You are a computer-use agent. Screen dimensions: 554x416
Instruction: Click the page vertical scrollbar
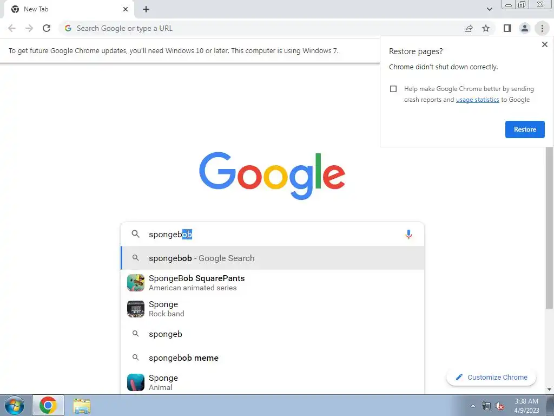(x=550, y=226)
